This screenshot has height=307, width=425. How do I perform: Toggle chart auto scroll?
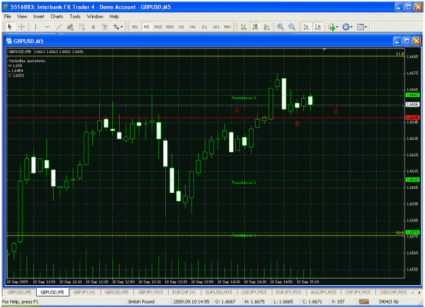[307, 26]
